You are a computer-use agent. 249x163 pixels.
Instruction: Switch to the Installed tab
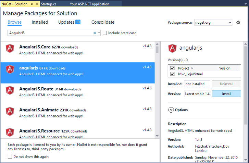40,22
